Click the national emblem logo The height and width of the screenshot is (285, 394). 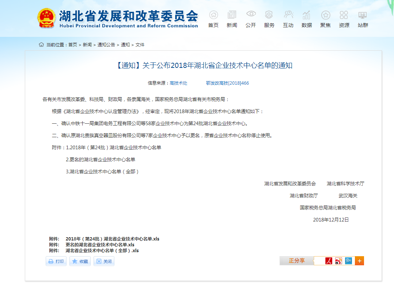[46, 18]
